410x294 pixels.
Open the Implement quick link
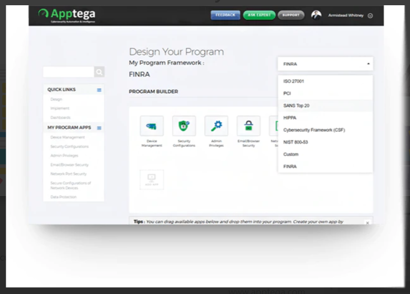coord(60,108)
